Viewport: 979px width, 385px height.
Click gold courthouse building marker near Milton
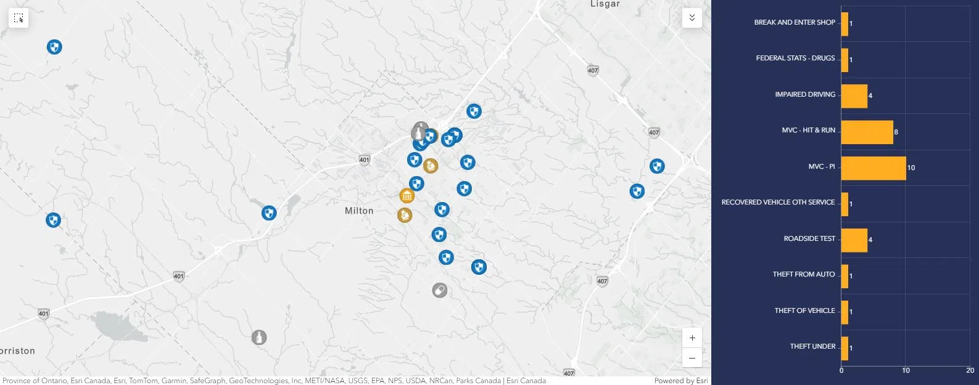coord(407,196)
